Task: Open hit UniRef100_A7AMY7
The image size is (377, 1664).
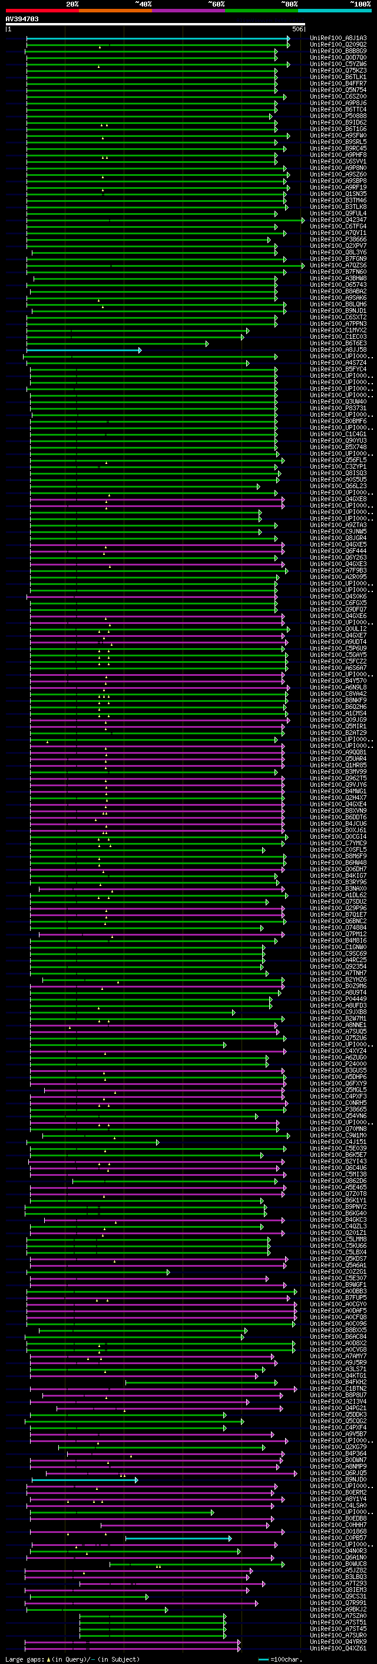Action: tap(338, 1356)
